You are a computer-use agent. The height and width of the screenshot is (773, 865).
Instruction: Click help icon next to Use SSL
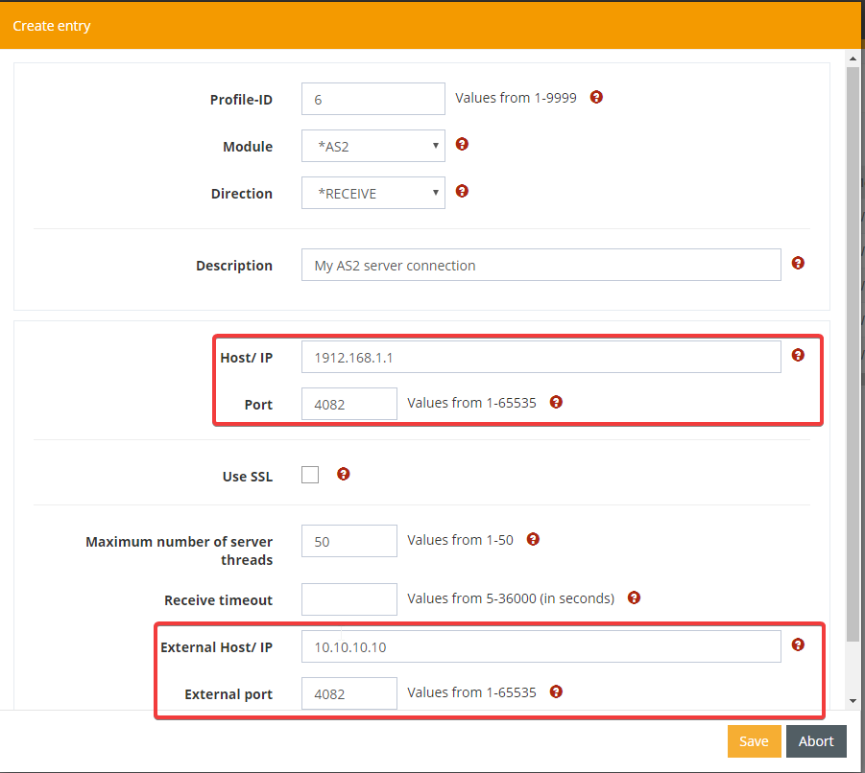344,474
